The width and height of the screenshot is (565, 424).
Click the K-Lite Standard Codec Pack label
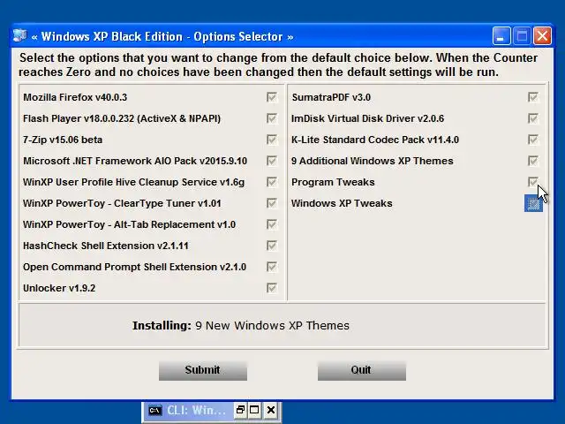pos(375,140)
